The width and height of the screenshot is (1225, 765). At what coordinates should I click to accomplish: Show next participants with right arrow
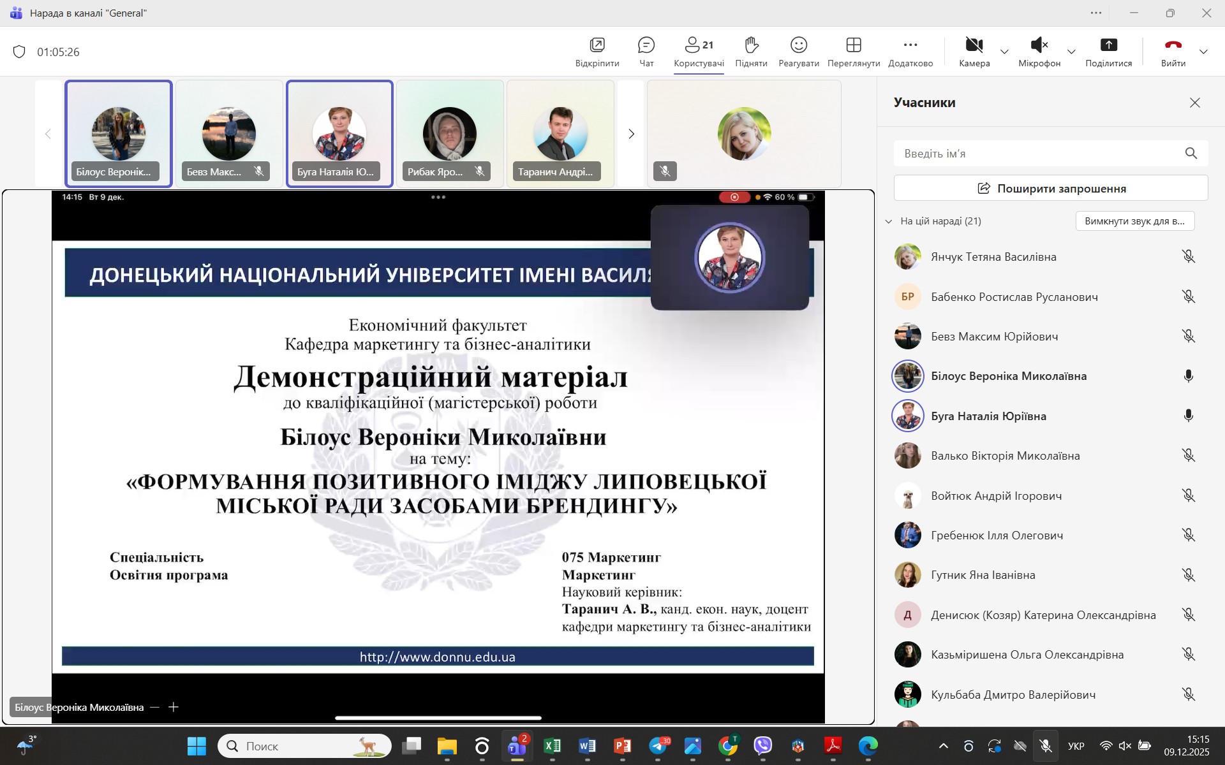coord(631,134)
